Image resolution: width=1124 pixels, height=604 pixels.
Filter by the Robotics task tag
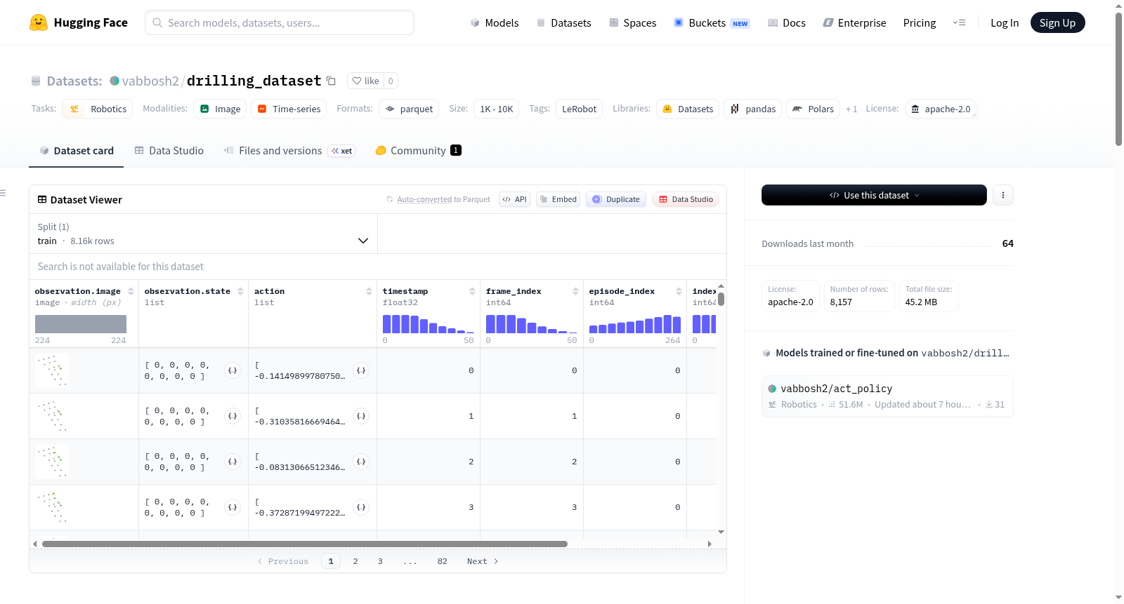tap(98, 109)
